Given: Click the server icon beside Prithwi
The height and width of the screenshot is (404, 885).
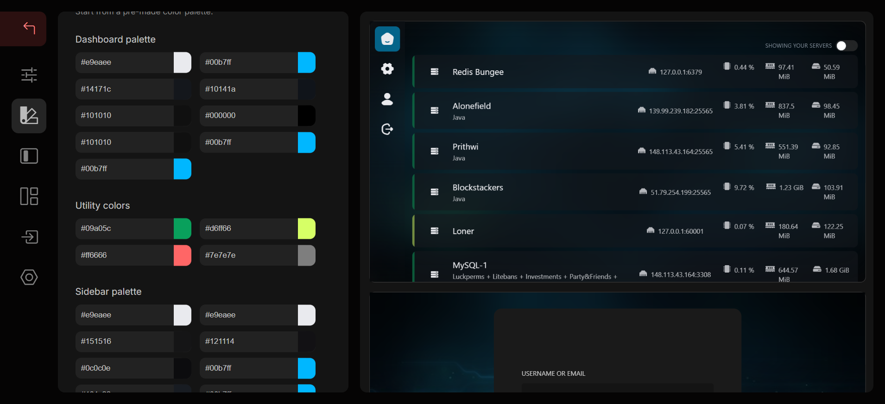Looking at the screenshot, I should [435, 151].
